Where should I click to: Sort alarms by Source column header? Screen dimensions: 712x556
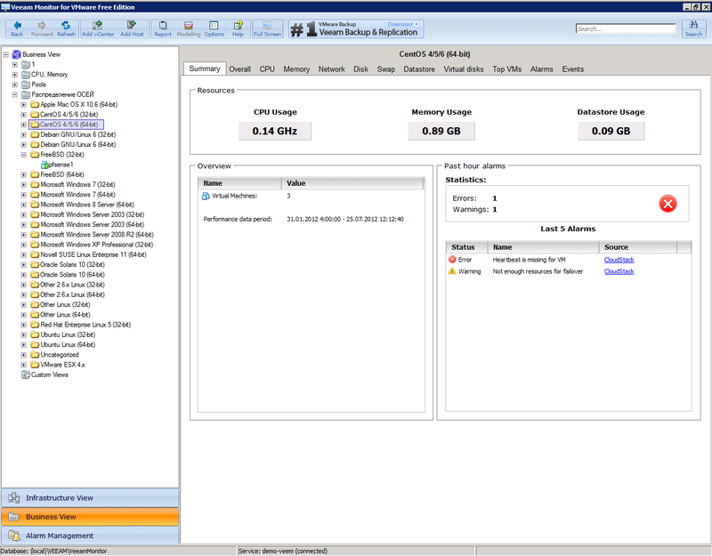pyautogui.click(x=637, y=247)
